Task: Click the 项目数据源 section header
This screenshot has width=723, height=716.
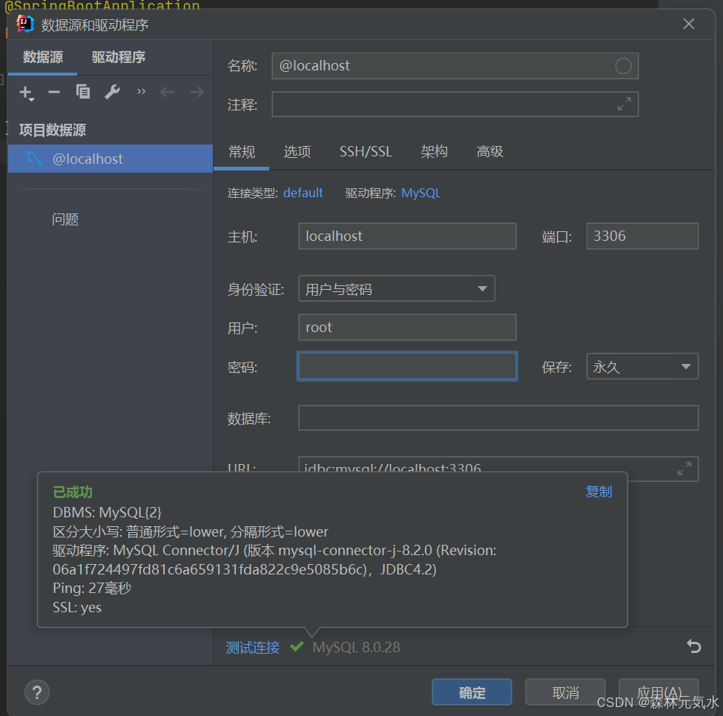Action: point(52,130)
